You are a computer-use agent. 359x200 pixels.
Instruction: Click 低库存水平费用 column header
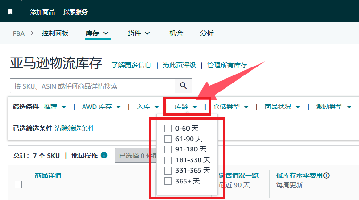[299, 175]
